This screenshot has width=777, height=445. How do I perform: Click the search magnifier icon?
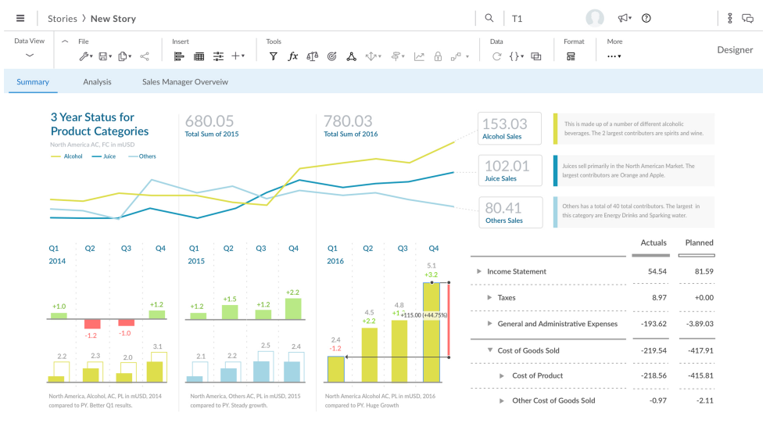point(489,18)
